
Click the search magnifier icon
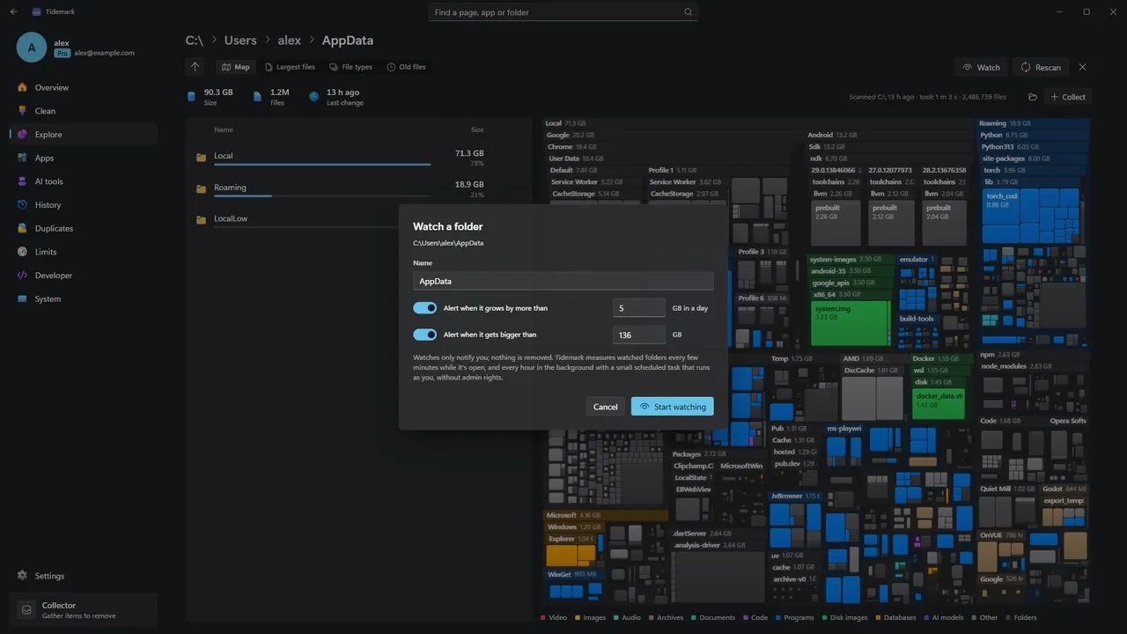coord(689,12)
